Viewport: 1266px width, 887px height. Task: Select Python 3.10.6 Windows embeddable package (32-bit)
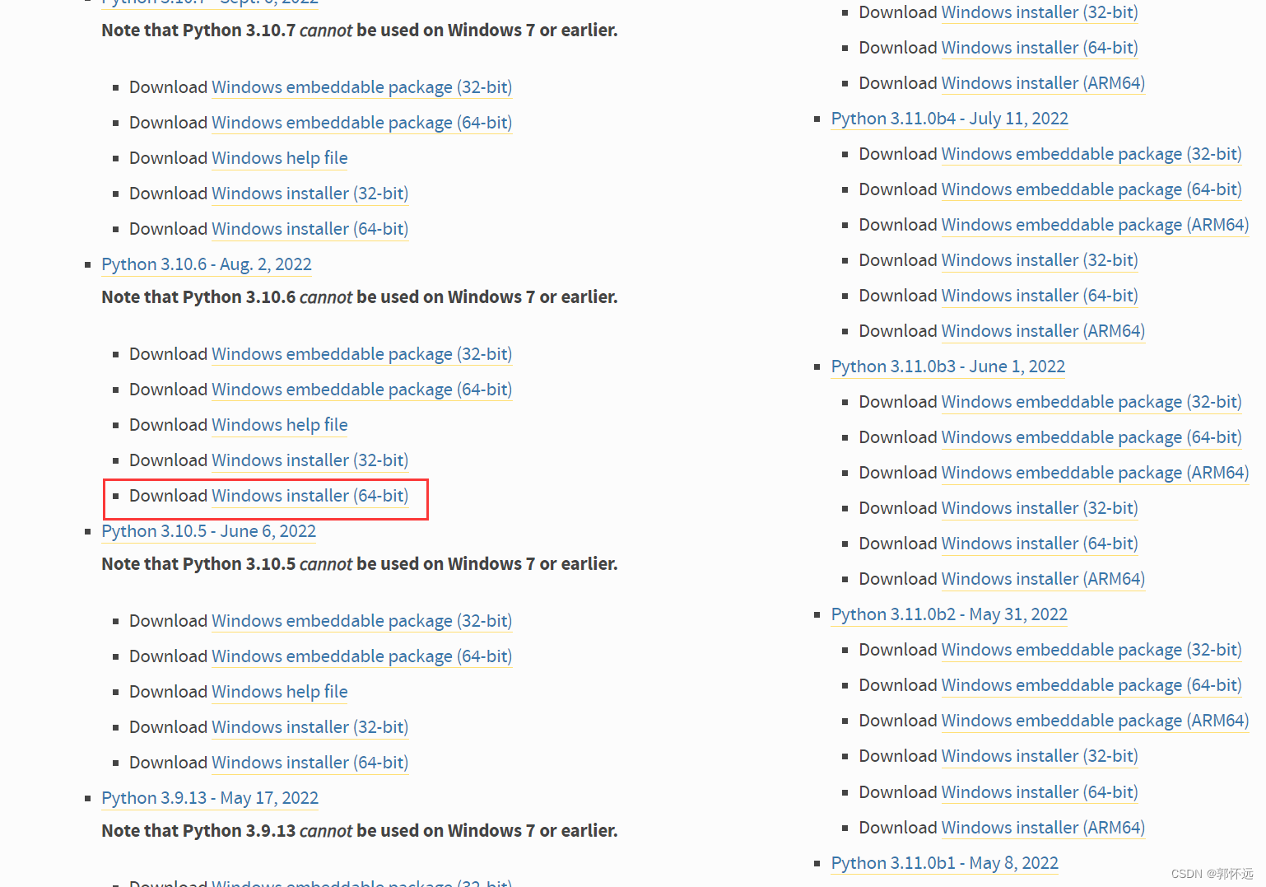[x=361, y=354]
